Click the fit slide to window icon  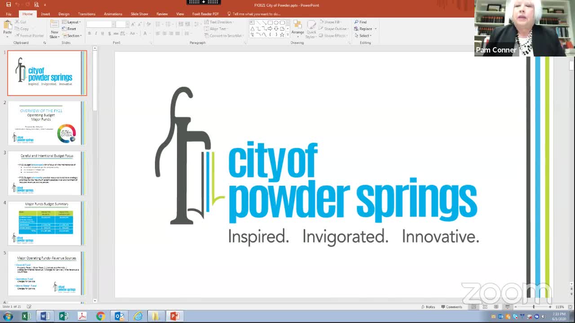point(569,307)
